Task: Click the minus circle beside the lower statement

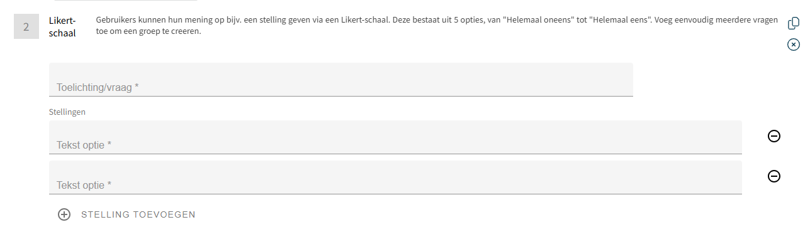Action: pos(775,176)
